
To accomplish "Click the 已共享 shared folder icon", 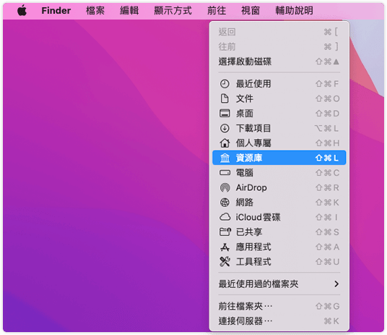I will tap(225, 232).
